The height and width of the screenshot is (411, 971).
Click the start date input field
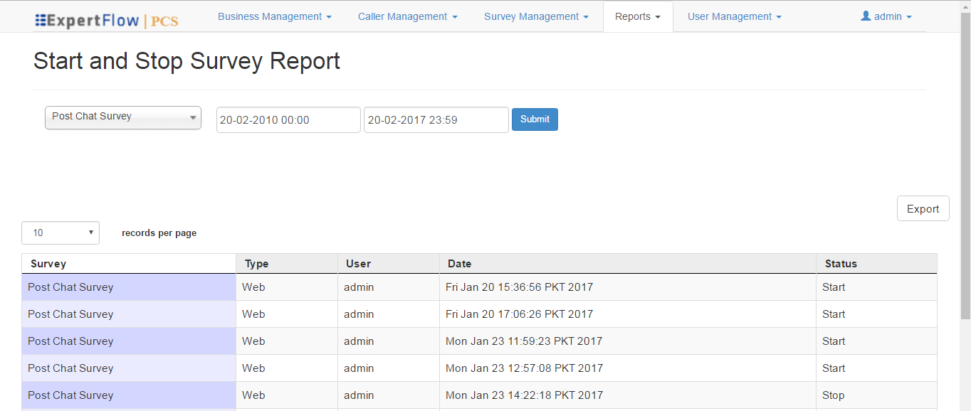(288, 119)
